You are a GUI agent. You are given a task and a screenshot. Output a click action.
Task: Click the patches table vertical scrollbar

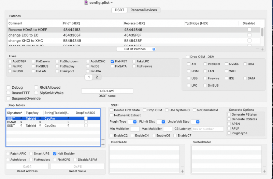(262, 32)
